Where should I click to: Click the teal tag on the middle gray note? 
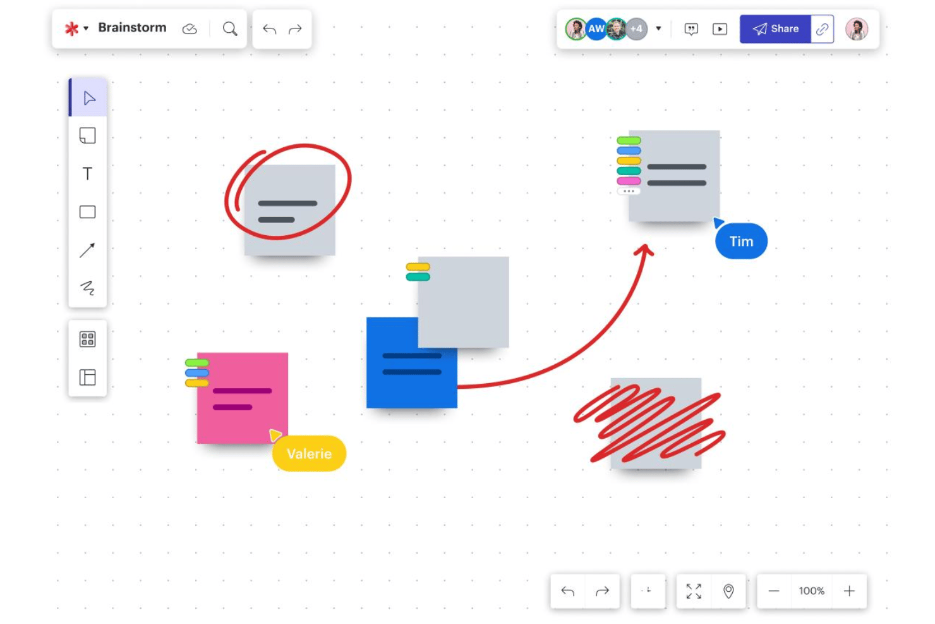(418, 277)
